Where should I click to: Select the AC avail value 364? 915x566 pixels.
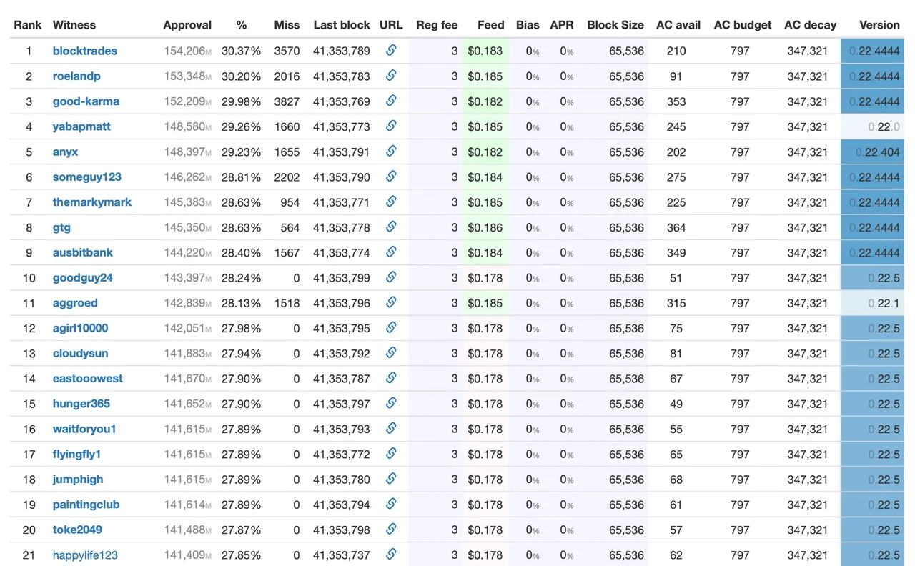pyautogui.click(x=676, y=227)
